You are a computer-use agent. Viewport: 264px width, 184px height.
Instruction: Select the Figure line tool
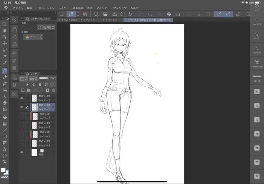coord(5,130)
